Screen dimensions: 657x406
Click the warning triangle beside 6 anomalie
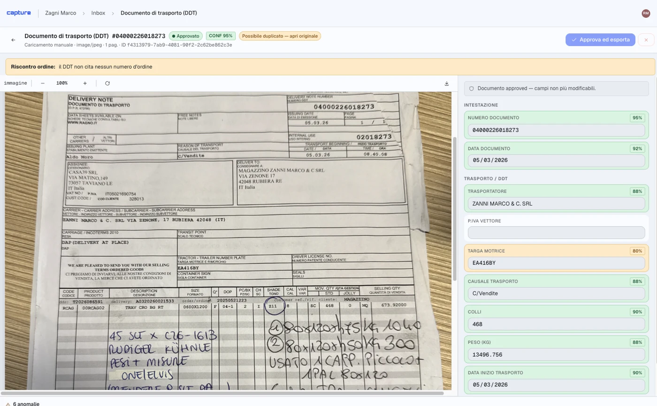coord(8,404)
